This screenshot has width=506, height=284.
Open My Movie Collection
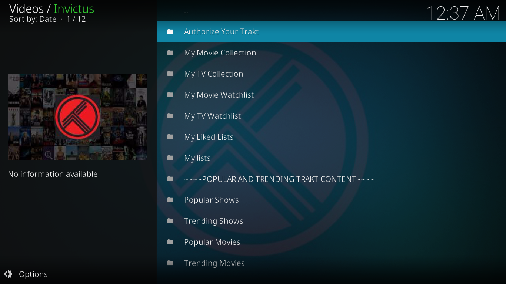[x=331, y=53]
